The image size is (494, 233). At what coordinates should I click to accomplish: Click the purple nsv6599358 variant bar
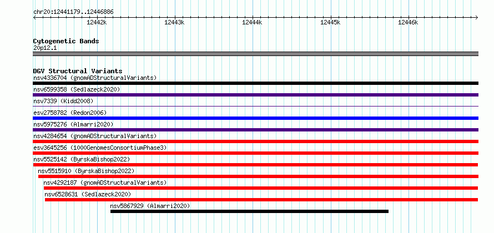pos(255,95)
